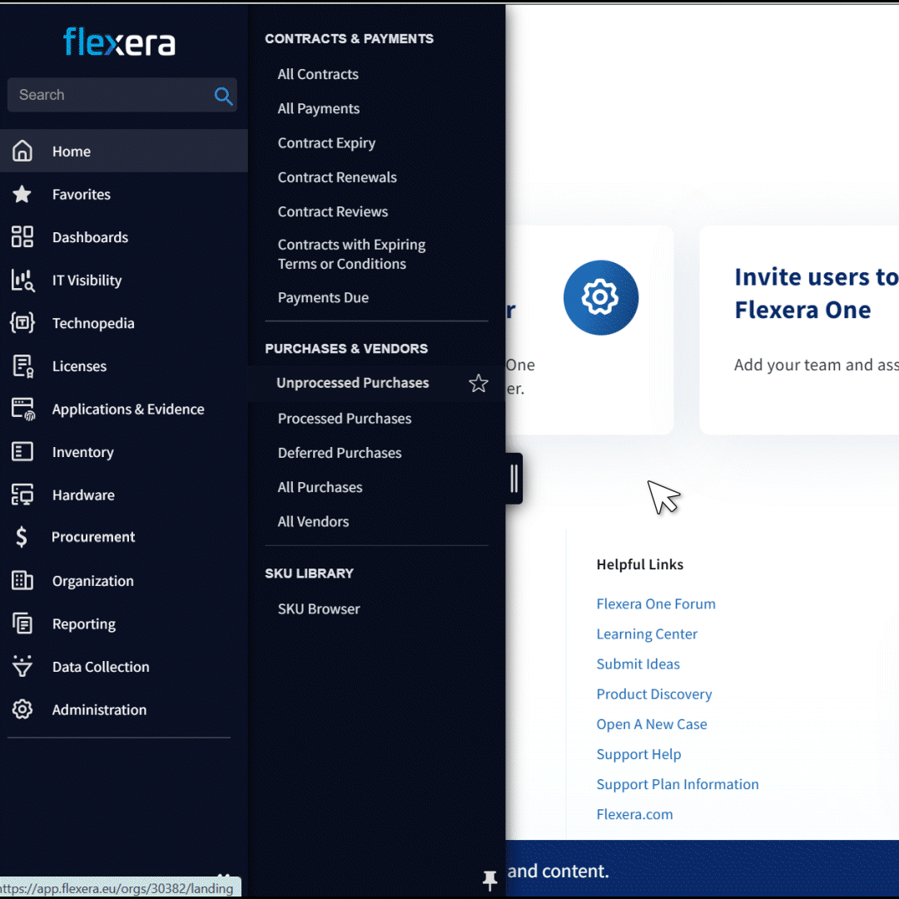
Task: Click the blue gear circle icon
Action: click(600, 298)
